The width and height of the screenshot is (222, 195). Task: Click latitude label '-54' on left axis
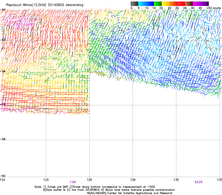pyautogui.click(x=3, y=71)
